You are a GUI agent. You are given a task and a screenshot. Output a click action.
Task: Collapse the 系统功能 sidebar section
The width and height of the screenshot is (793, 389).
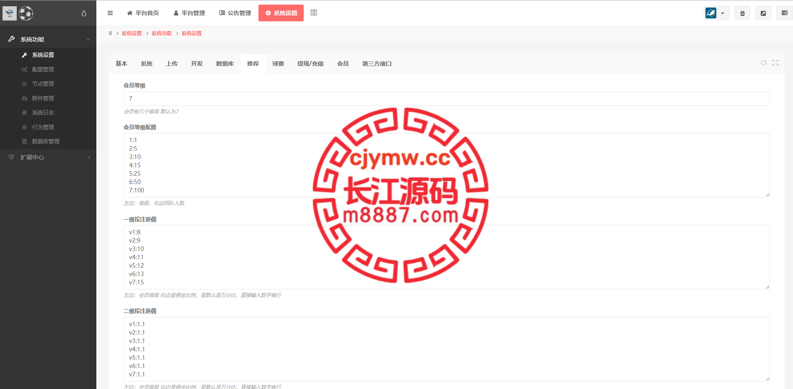(x=48, y=39)
